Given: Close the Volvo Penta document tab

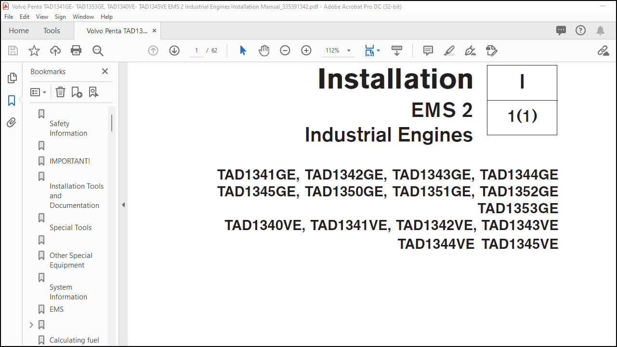Looking at the screenshot, I should point(154,30).
